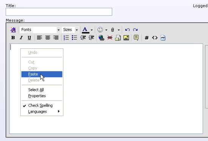The height and width of the screenshot is (141, 208).
Task: Expand the Languages submenu
Action: point(42,112)
